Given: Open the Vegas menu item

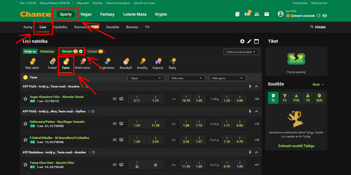Looking at the screenshot, I should pos(86,14).
